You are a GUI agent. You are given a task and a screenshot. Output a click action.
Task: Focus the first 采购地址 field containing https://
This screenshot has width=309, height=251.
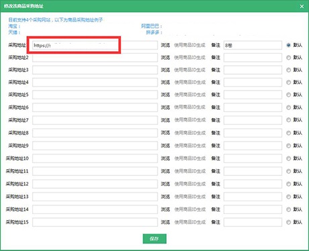click(95, 45)
